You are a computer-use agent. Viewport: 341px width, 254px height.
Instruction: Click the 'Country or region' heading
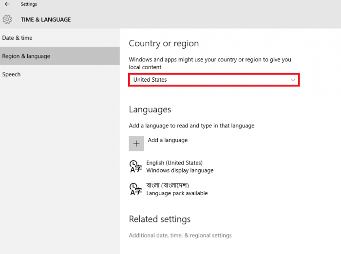pyautogui.click(x=164, y=43)
